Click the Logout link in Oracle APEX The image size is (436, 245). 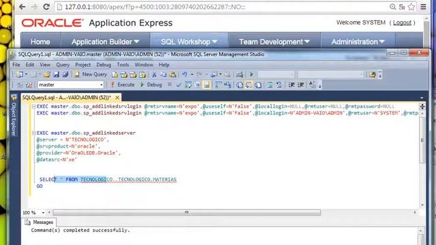(402, 22)
